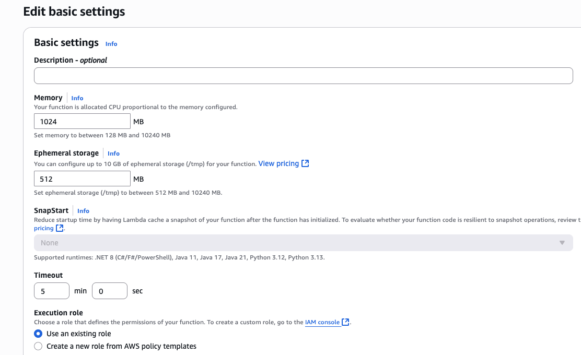Click the Timeout seconds input field
This screenshot has width=581, height=355.
tap(110, 291)
